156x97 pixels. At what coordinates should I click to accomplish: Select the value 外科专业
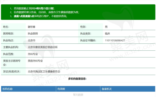(33, 54)
